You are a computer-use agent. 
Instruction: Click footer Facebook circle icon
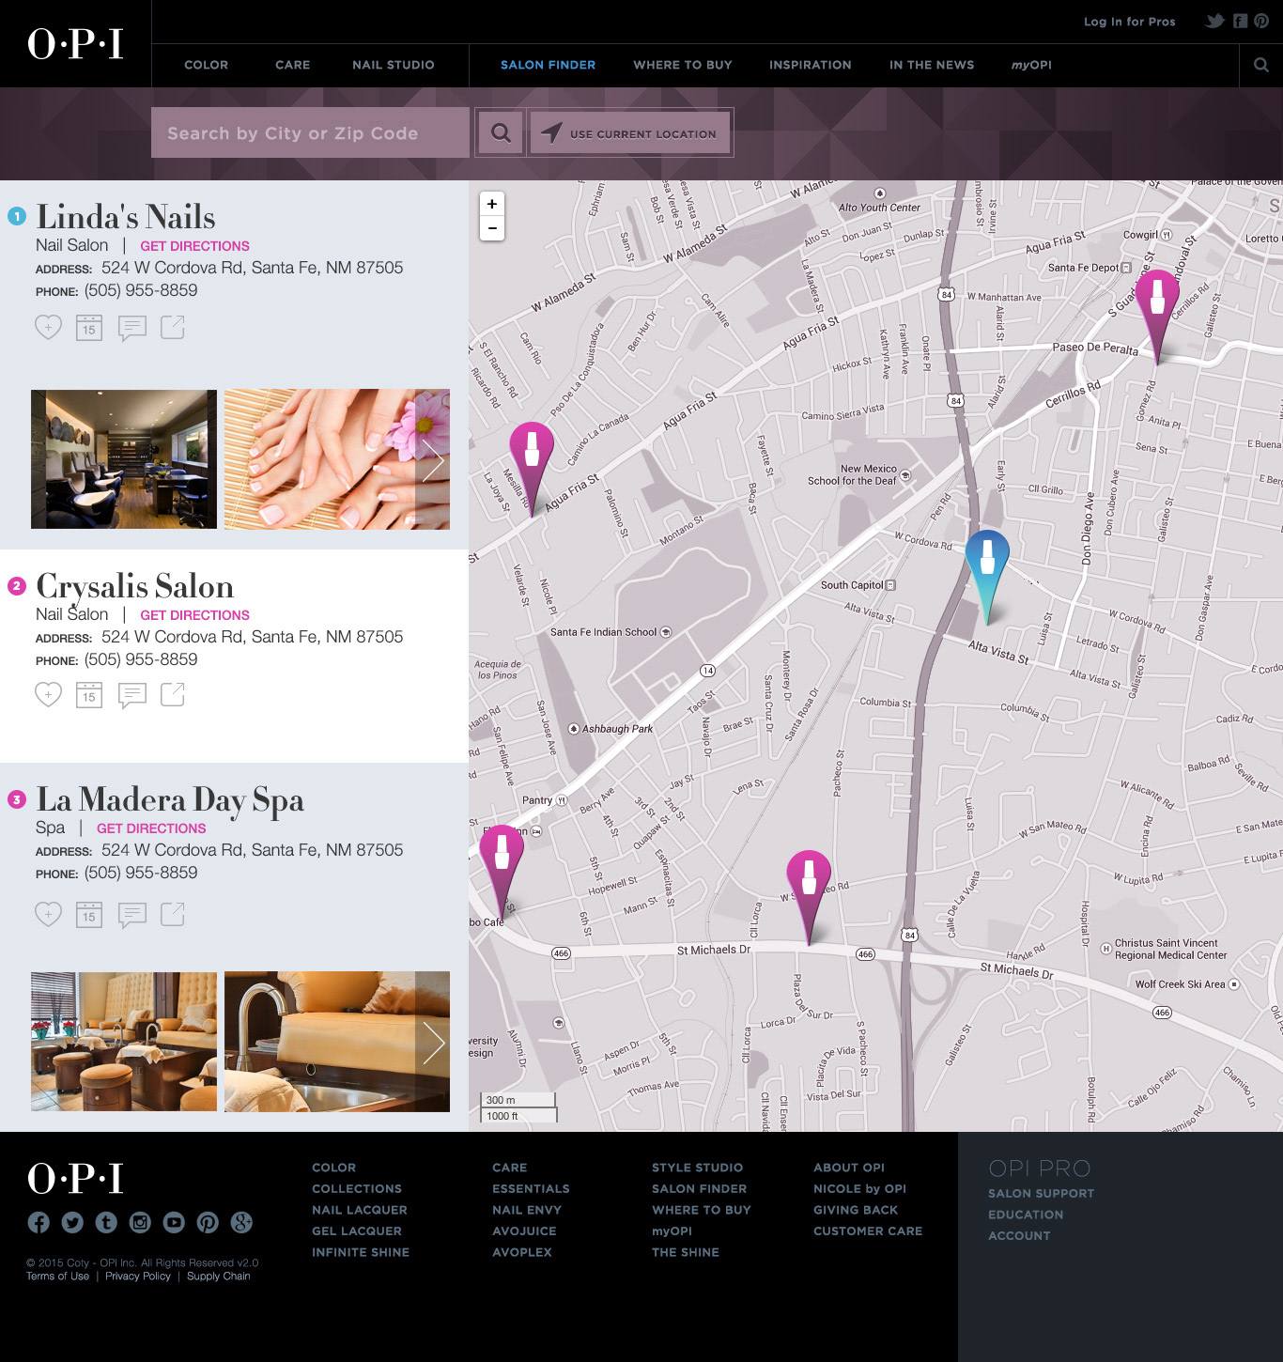pos(39,1222)
